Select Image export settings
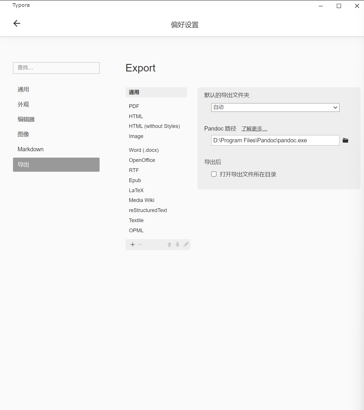 pos(156,136)
